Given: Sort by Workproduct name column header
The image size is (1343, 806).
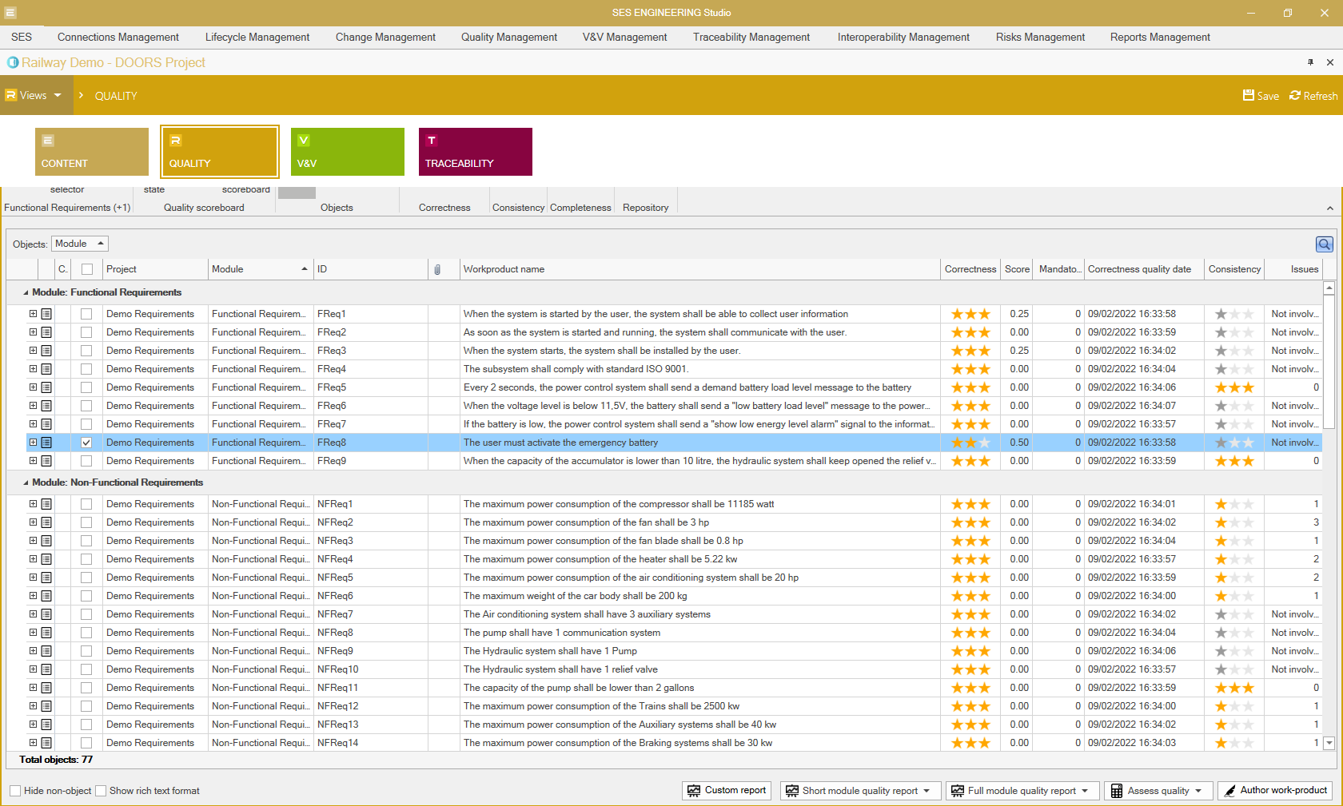Looking at the screenshot, I should [x=700, y=269].
